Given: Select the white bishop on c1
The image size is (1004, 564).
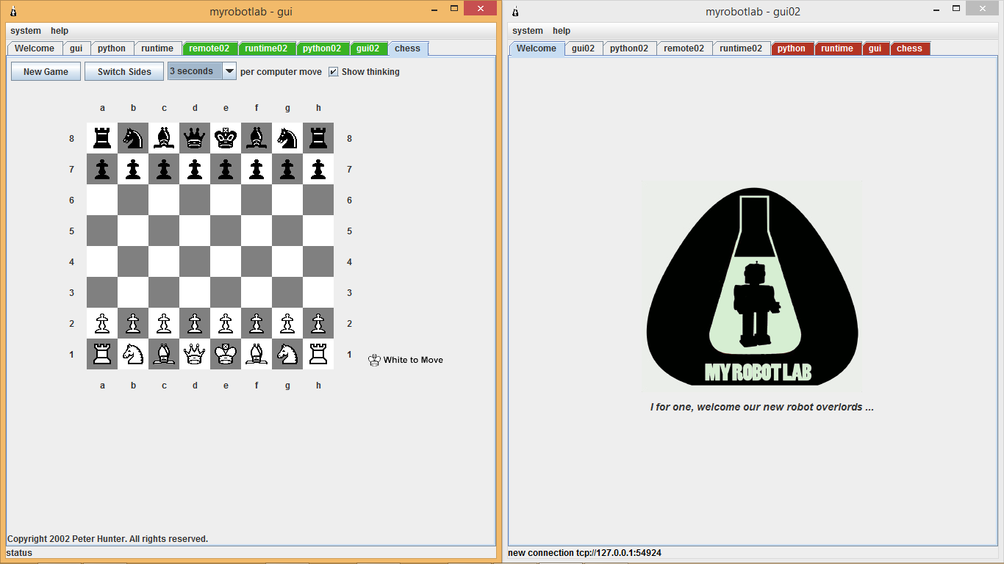Looking at the screenshot, I should coord(164,354).
